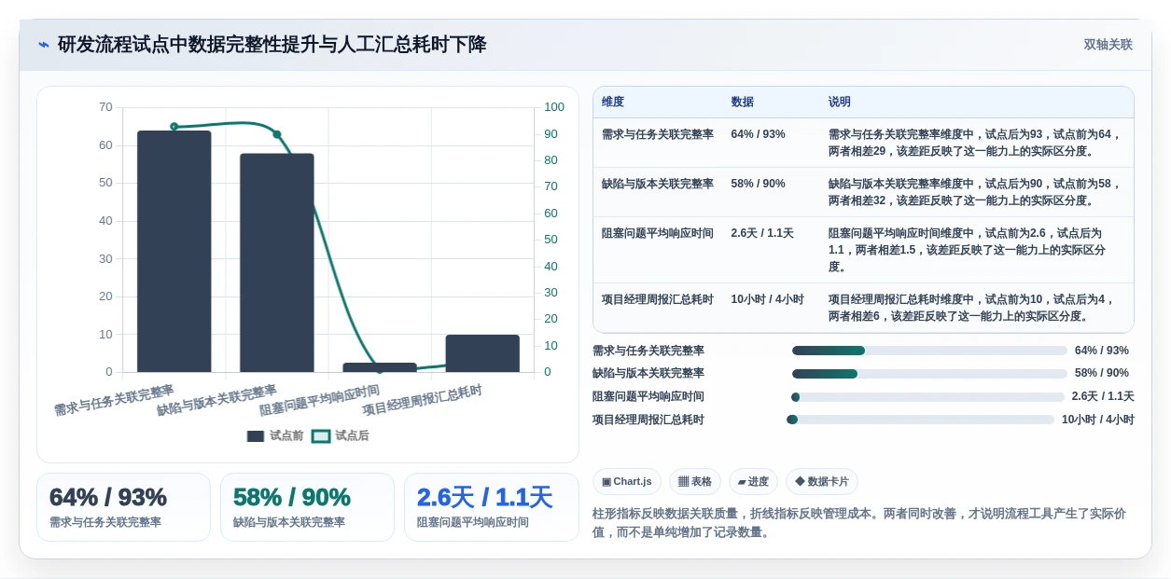Image resolution: width=1171 pixels, height=579 pixels.
Task: Click the 维度 column header
Action: click(613, 102)
